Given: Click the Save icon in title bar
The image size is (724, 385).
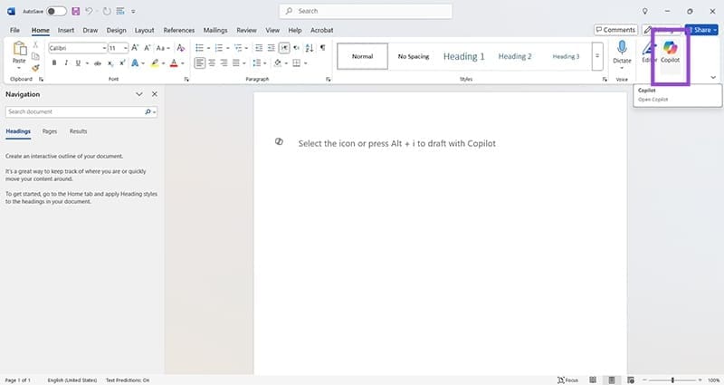Looking at the screenshot, I should 74,11.
